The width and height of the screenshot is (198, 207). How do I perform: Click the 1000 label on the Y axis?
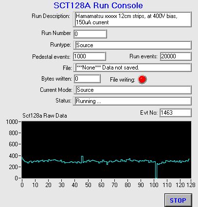[x=12, y=122]
